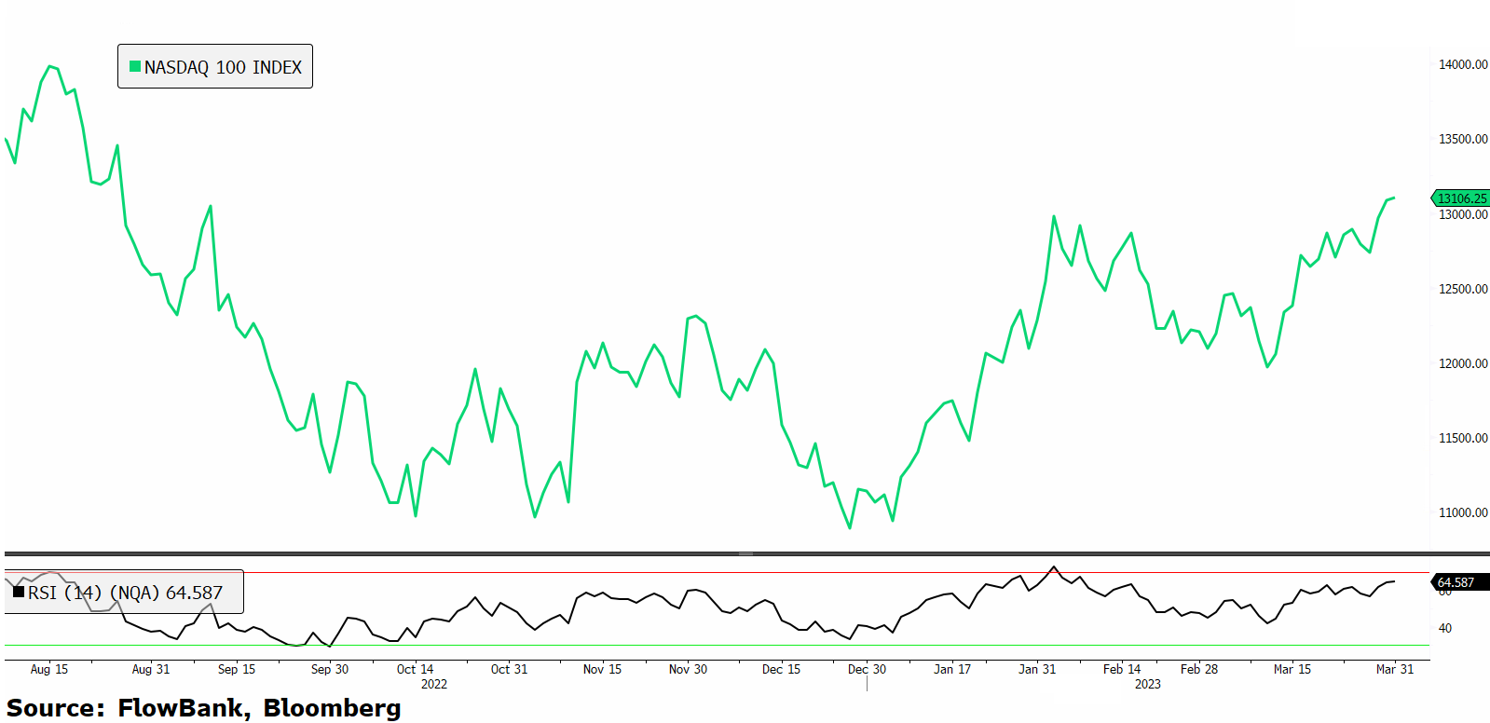The image size is (1490, 723).
Task: Click the 64.587 RSI value tag
Action: click(1458, 582)
